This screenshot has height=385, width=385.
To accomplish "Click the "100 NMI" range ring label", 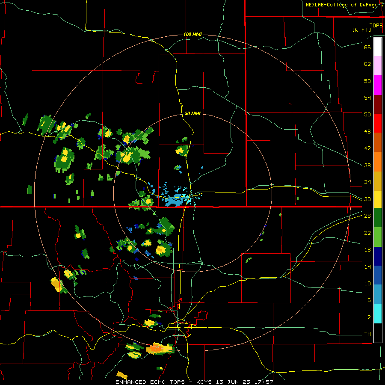I will pos(192,34).
